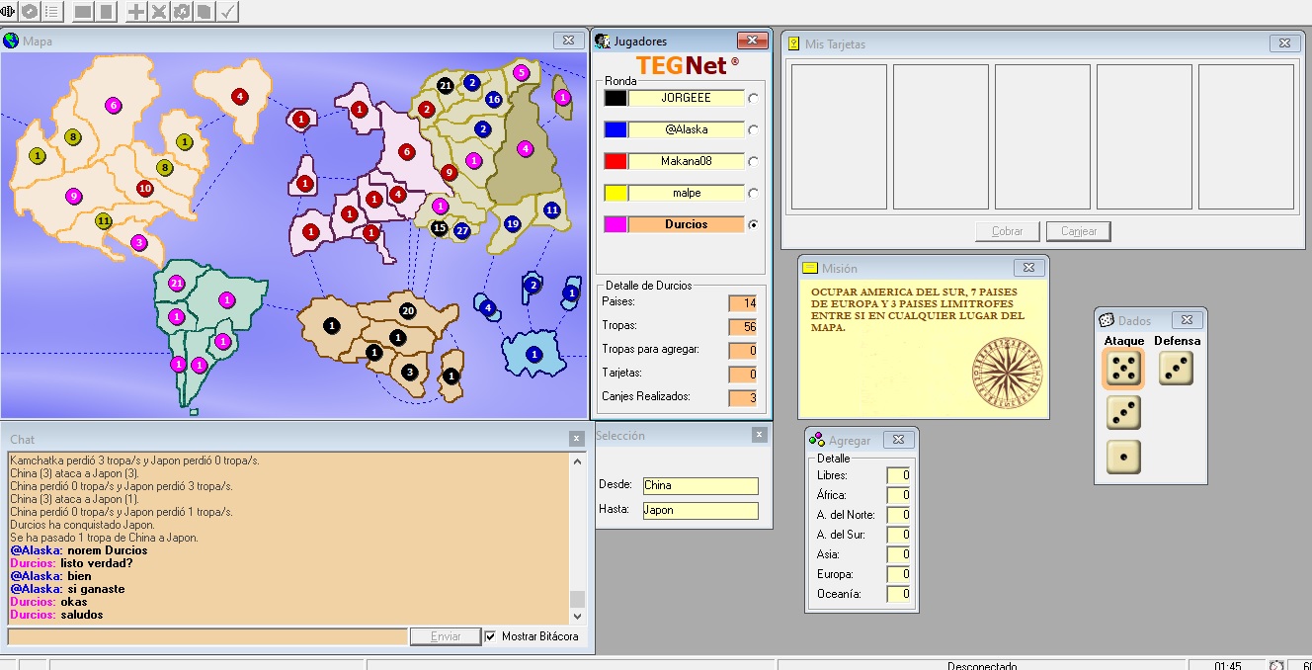Select the black 20 troop marker in Africa

pyautogui.click(x=408, y=310)
